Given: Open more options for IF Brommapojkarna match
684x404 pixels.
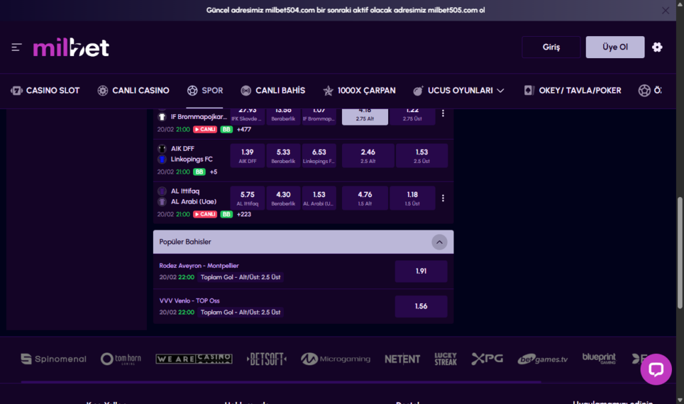Looking at the screenshot, I should click(x=443, y=114).
